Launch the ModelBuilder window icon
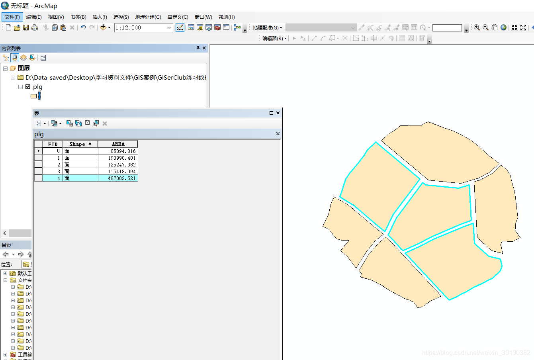 coord(237,27)
